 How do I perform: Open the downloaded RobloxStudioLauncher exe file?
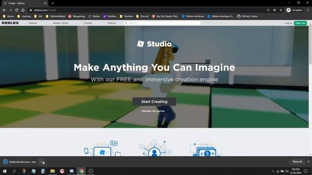(x=19, y=162)
